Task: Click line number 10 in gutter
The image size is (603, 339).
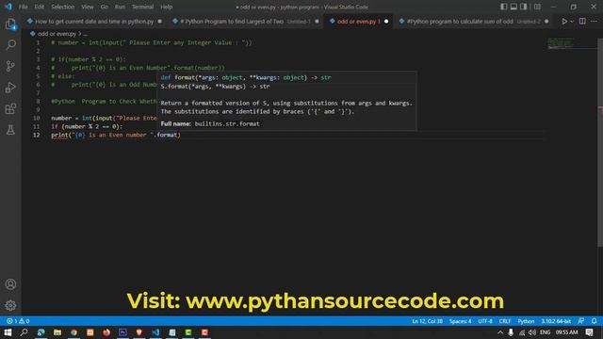Action: point(37,118)
